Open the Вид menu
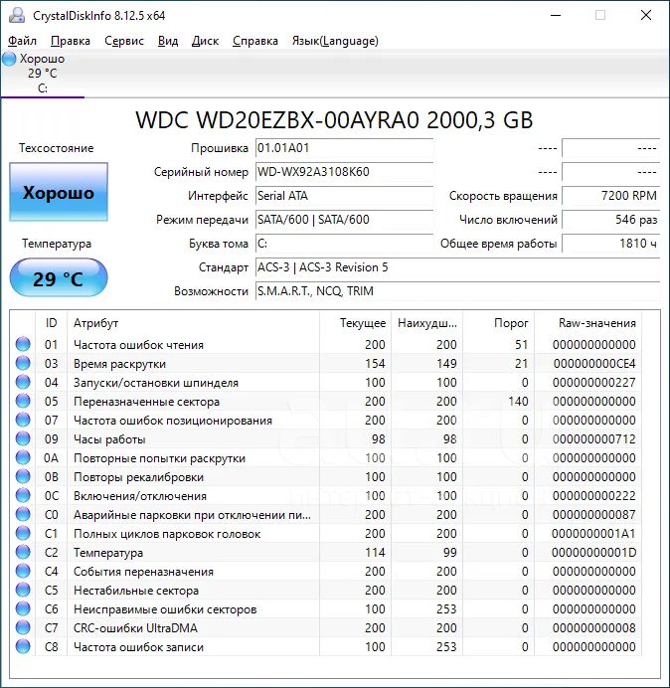This screenshot has height=688, width=670. point(168,41)
